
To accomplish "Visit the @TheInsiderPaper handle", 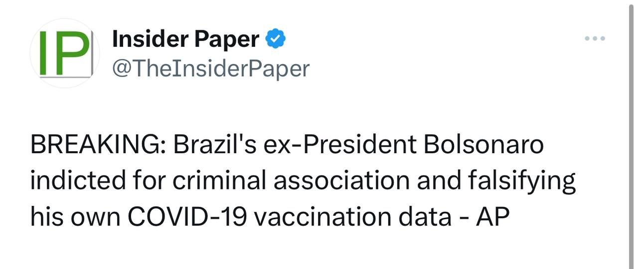I will coord(210,69).
